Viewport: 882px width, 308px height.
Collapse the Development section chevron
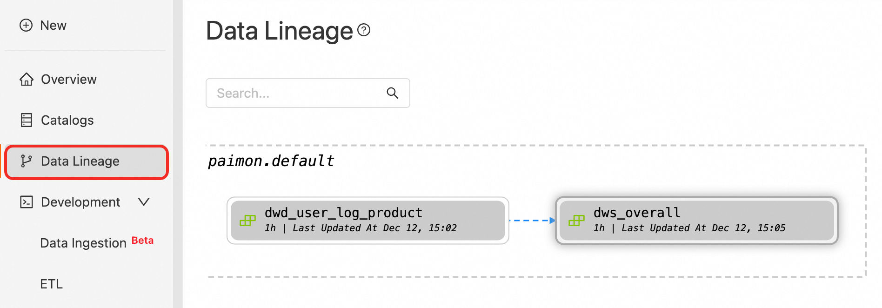[144, 202]
